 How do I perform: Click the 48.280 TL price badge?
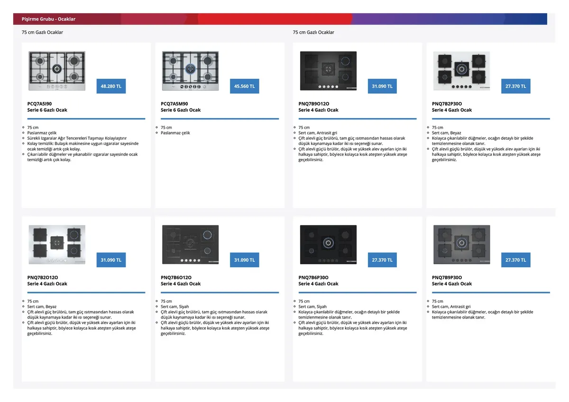(x=111, y=86)
